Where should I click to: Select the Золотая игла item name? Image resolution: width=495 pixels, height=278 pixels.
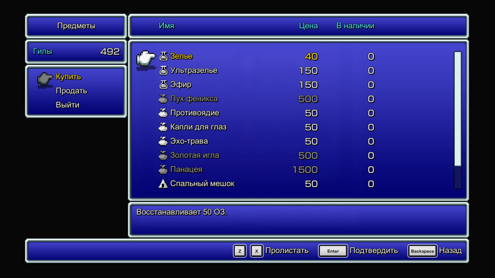(x=195, y=155)
